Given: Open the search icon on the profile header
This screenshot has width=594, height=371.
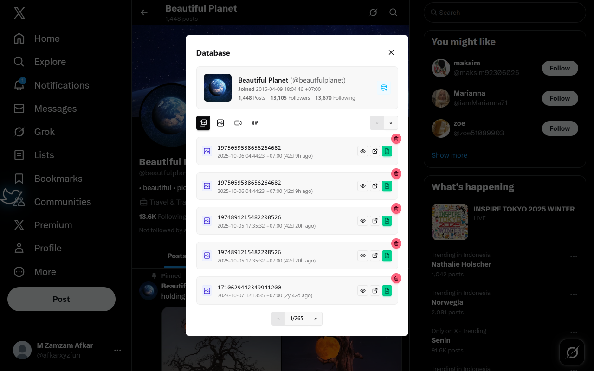Looking at the screenshot, I should 393,13.
